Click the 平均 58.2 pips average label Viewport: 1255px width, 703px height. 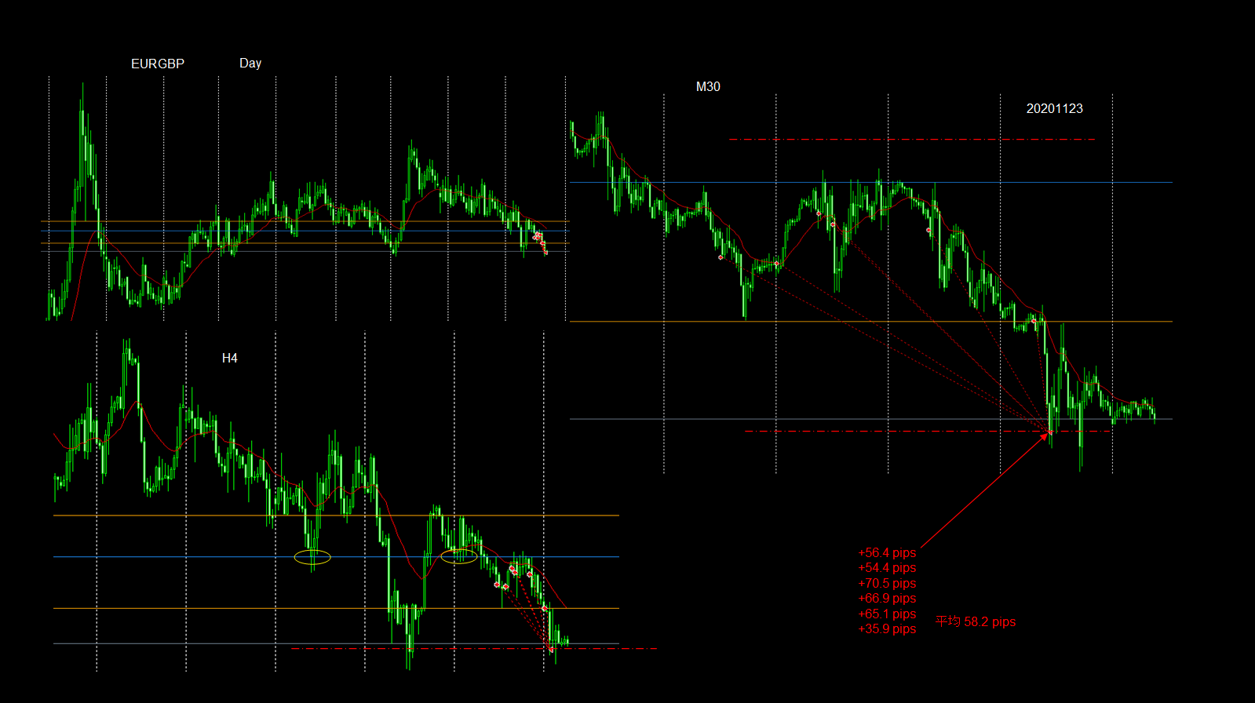[x=975, y=621]
